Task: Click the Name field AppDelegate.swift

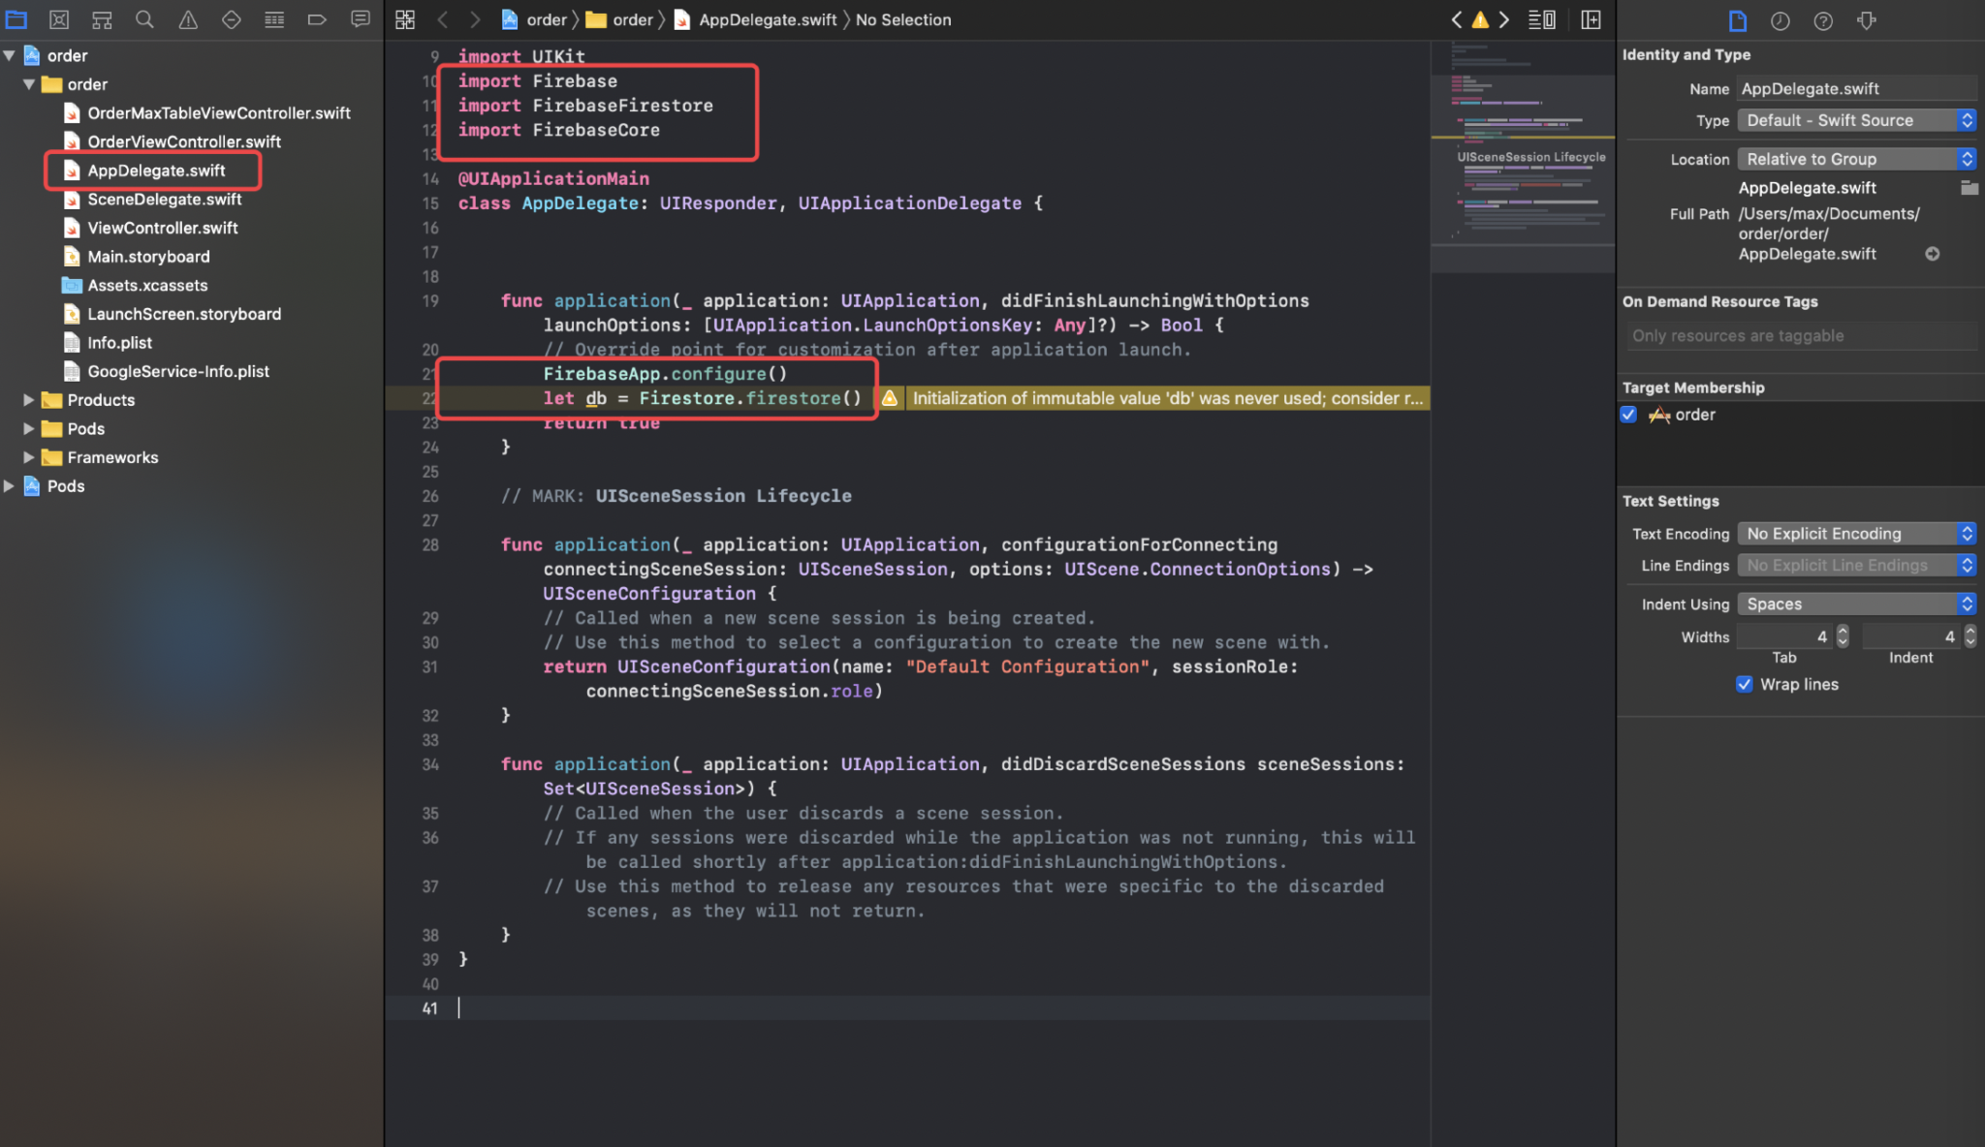Action: click(x=1856, y=88)
